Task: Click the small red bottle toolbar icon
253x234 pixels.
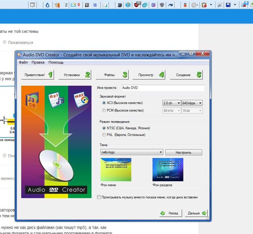Action: [185, 5]
